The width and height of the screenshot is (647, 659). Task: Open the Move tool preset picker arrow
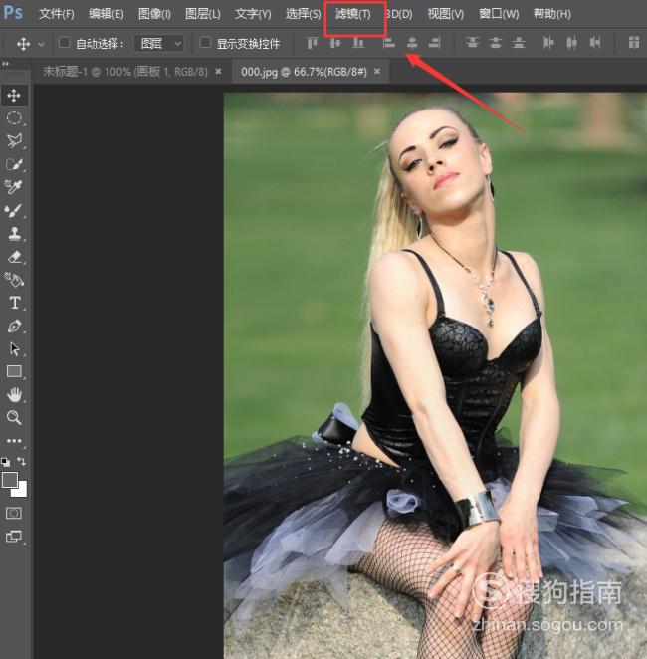pos(41,44)
